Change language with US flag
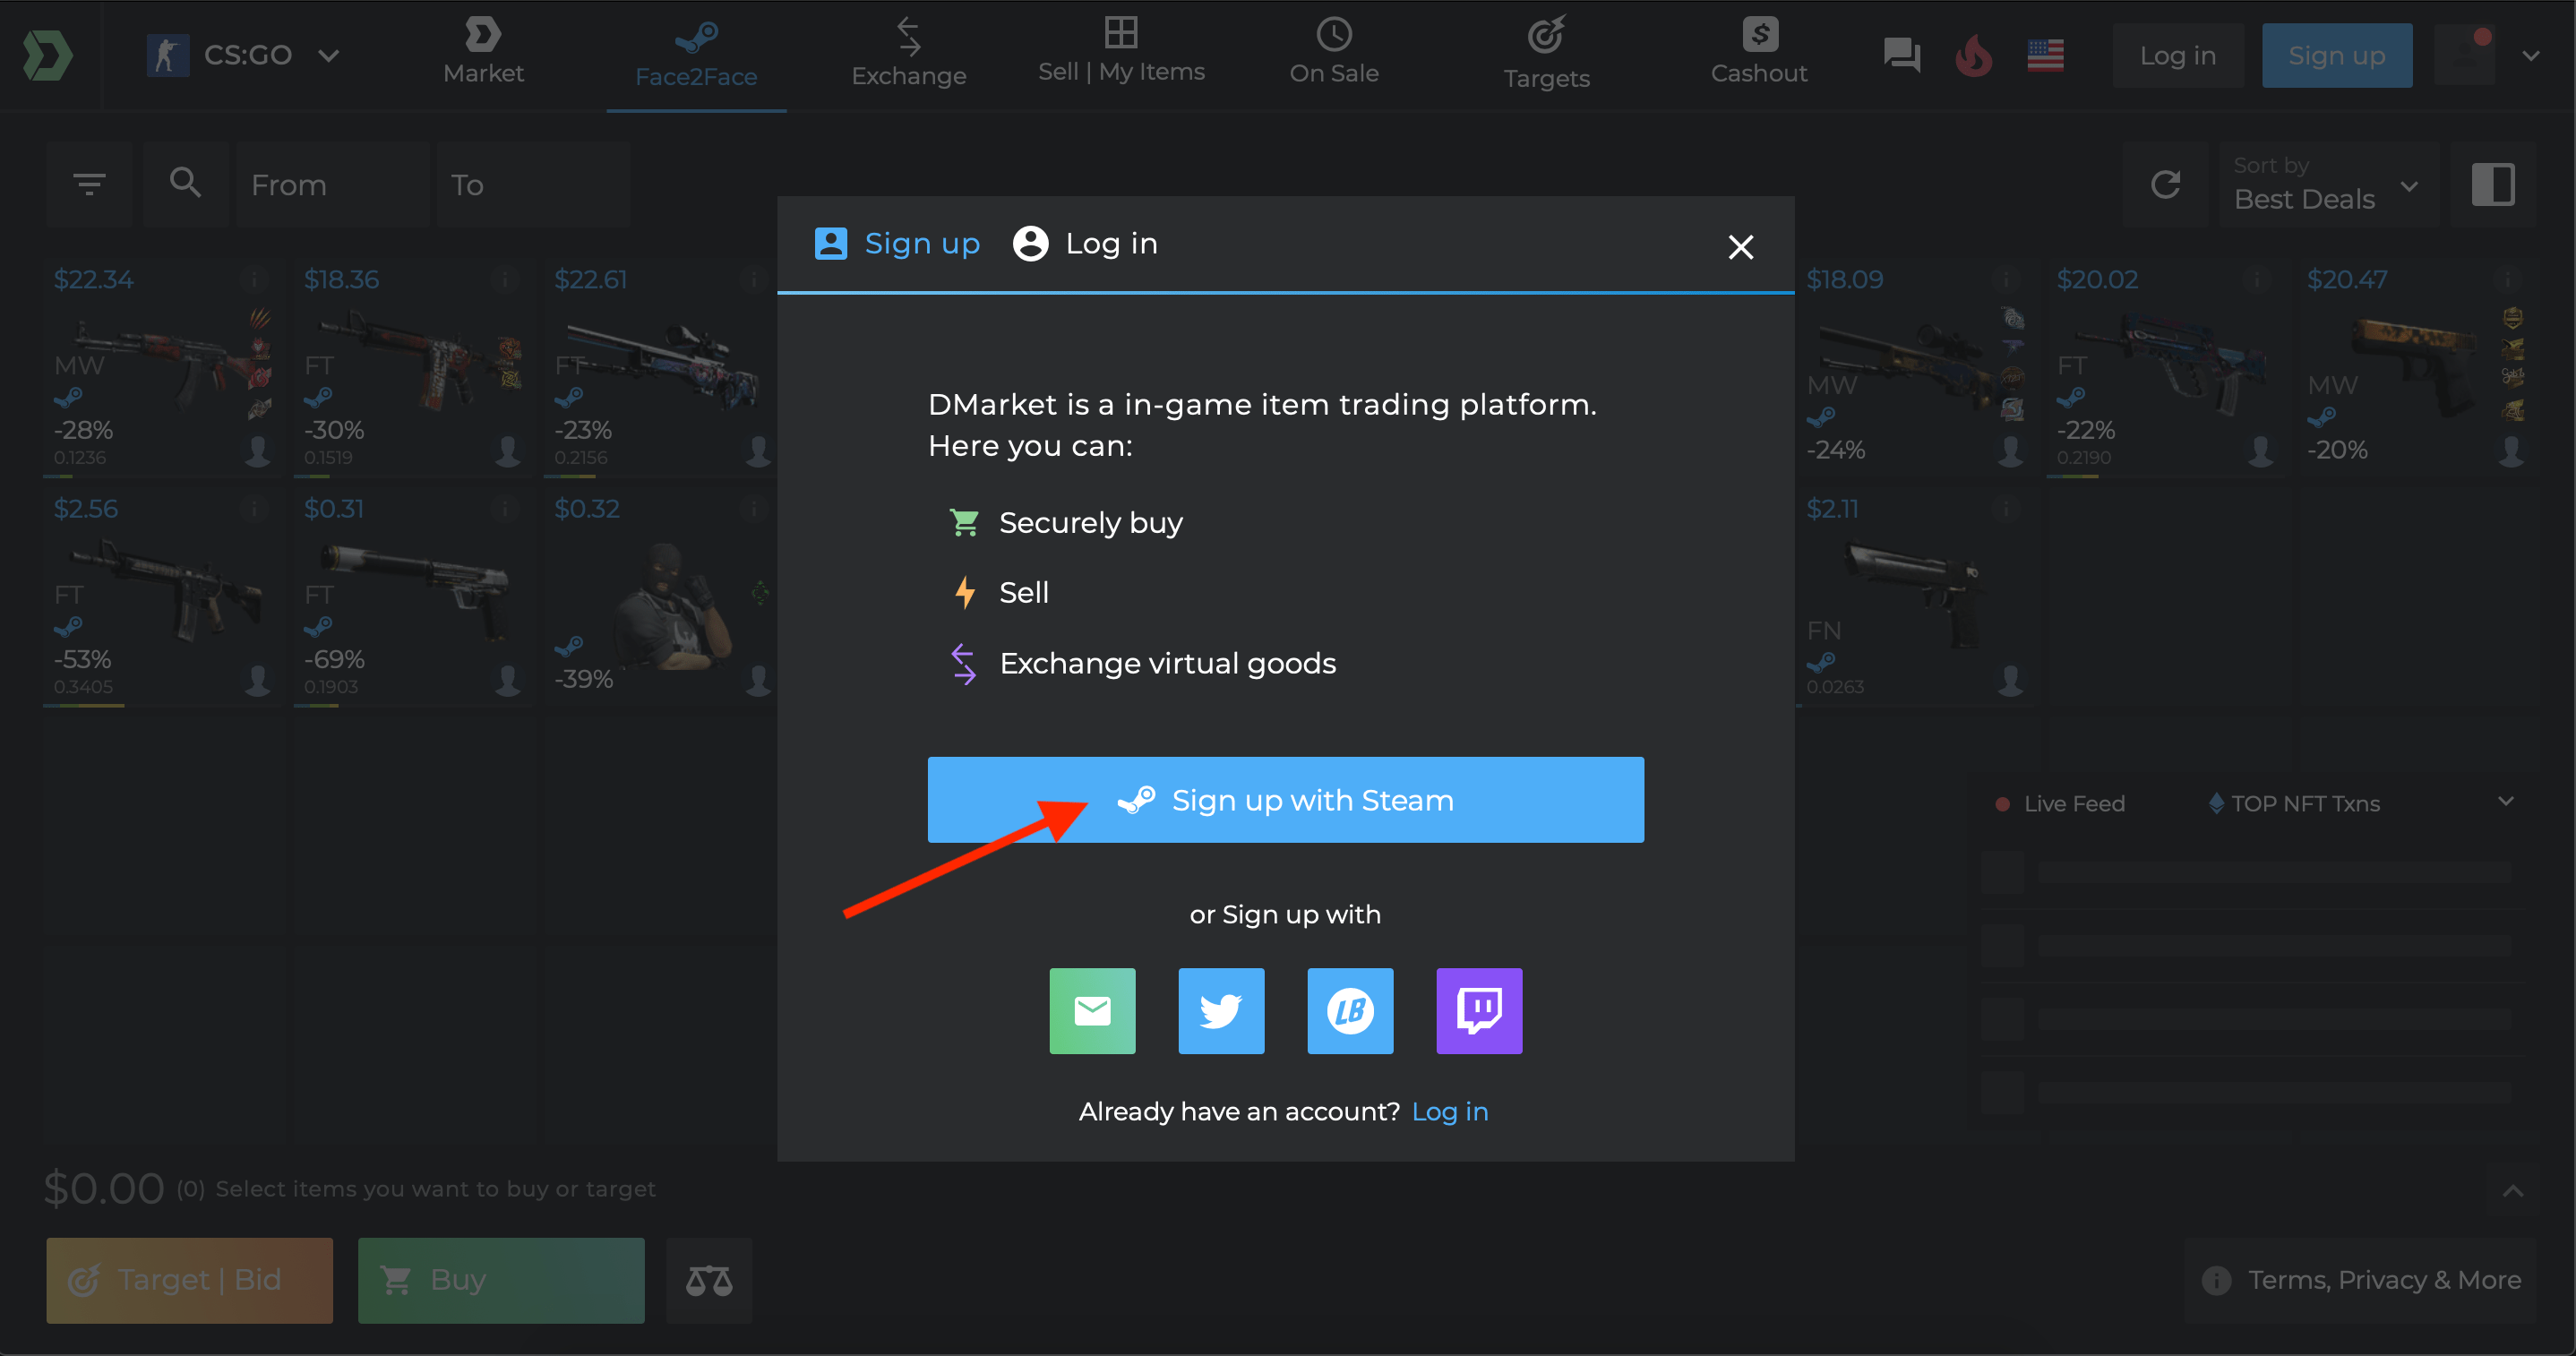Viewport: 2576px width, 1356px height. pos(2045,56)
